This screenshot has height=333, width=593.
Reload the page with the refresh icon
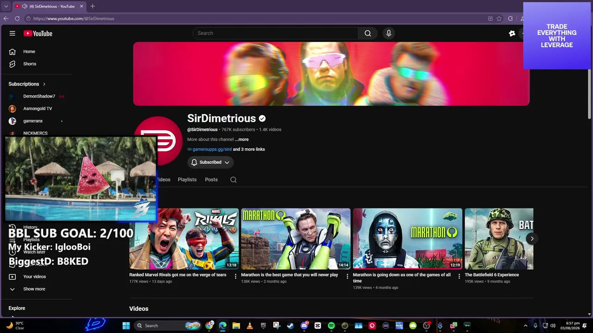[x=17, y=18]
